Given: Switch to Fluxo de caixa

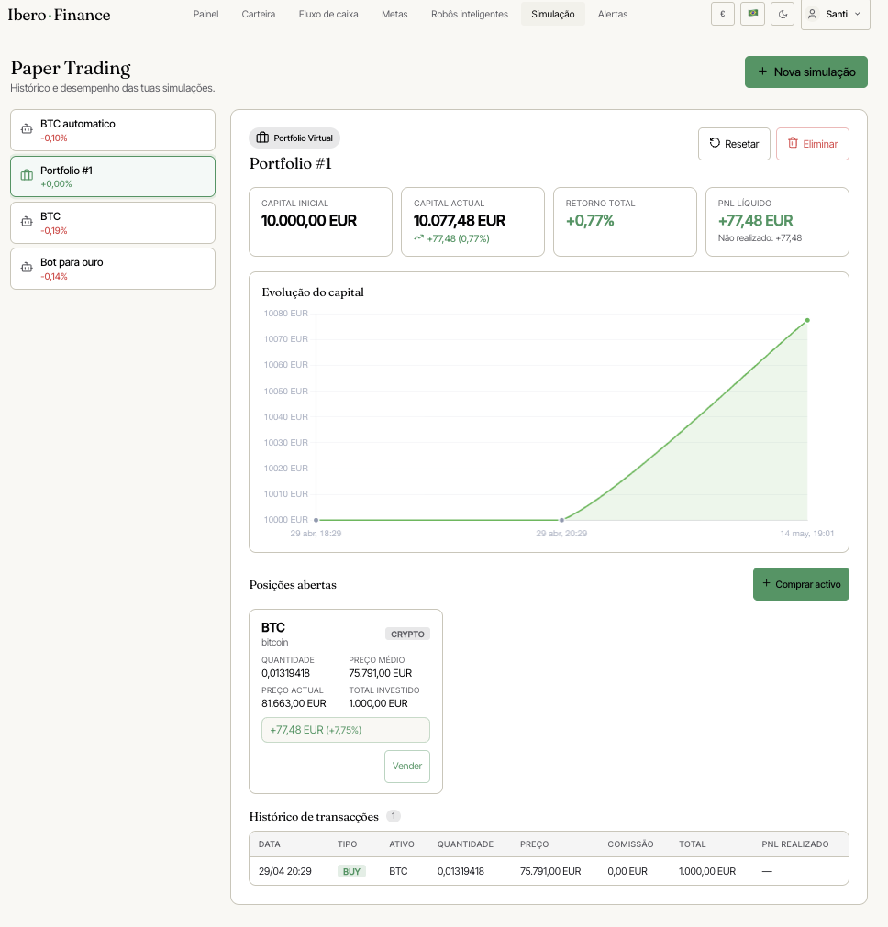Looking at the screenshot, I should coord(328,14).
